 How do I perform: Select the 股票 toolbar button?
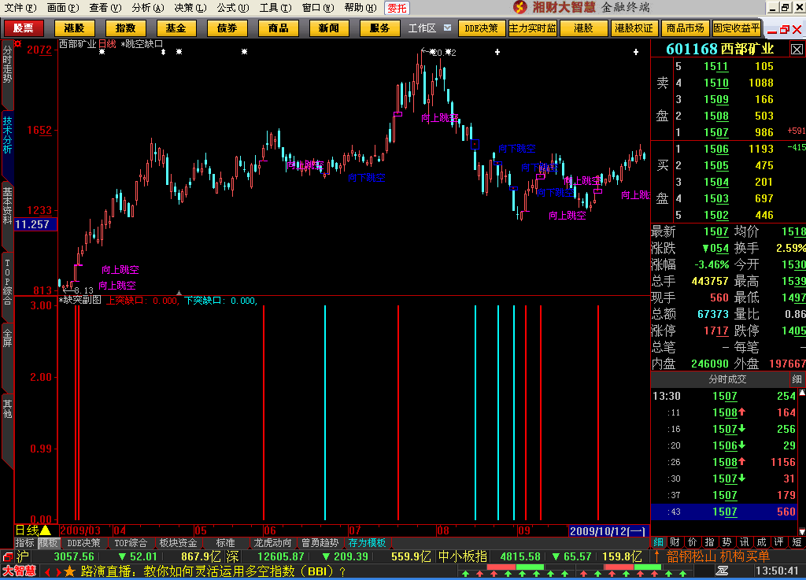click(x=23, y=28)
